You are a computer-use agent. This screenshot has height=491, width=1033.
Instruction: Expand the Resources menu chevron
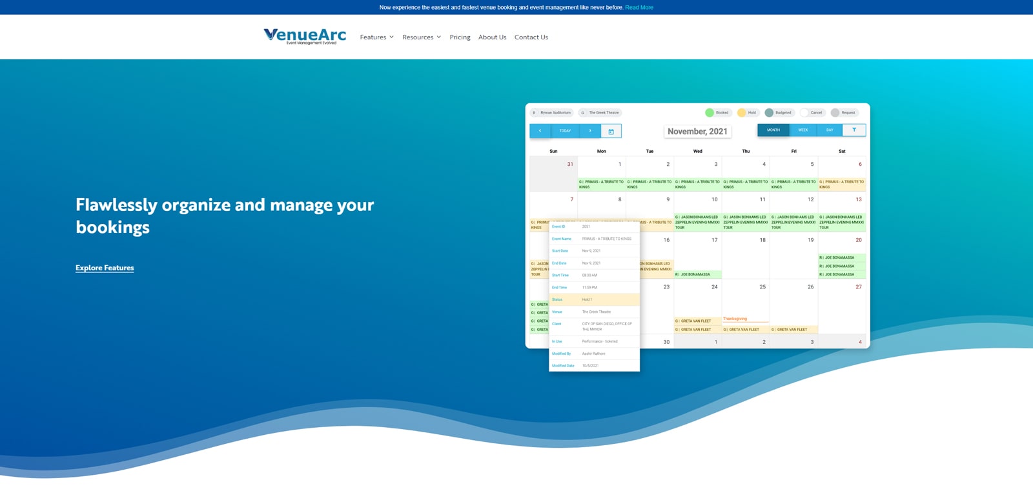coord(439,37)
